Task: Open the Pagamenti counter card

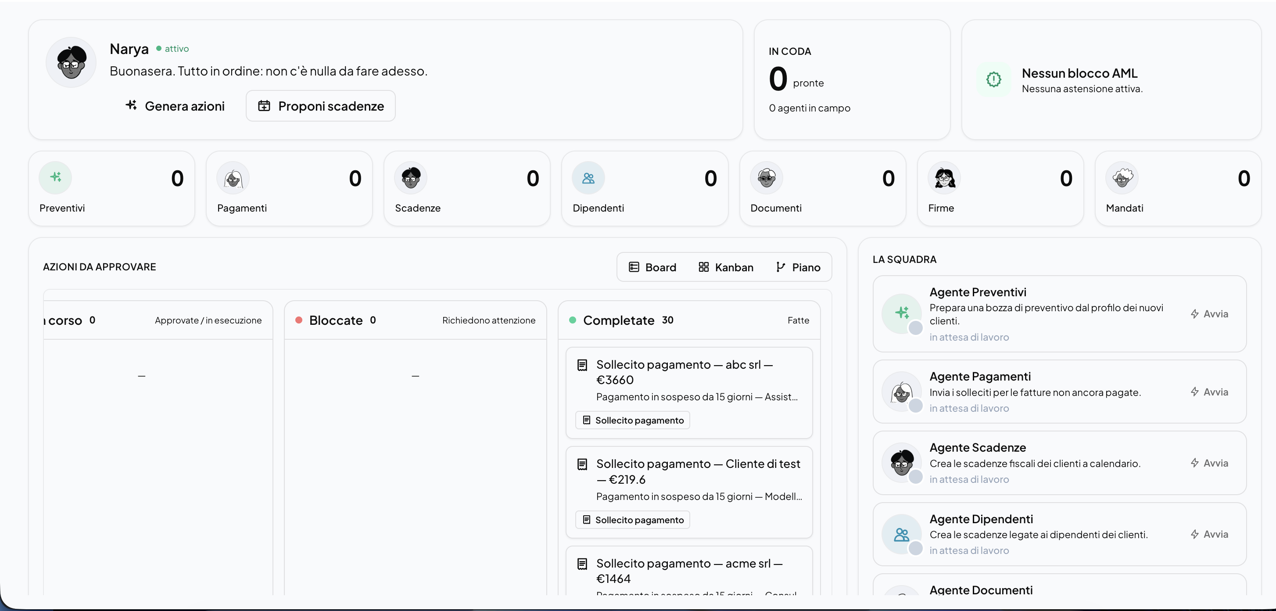Action: click(x=289, y=188)
